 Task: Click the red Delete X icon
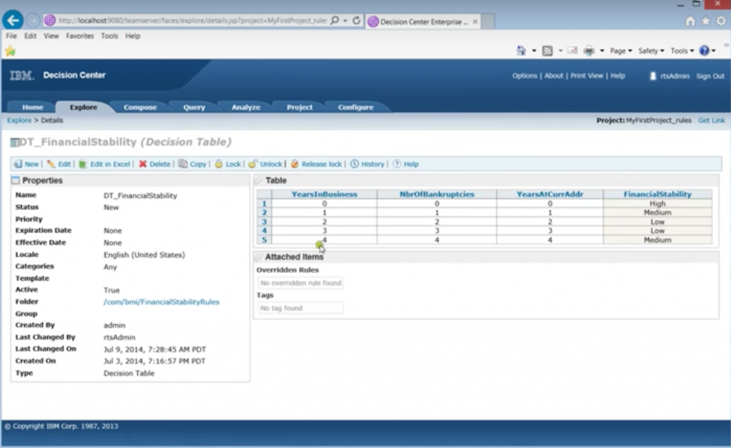[x=143, y=164]
